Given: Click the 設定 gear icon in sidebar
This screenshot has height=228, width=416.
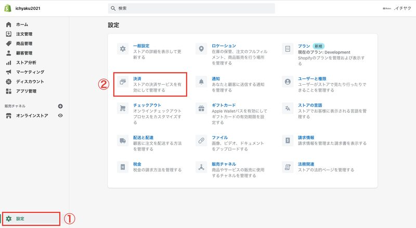Looking at the screenshot, I should pos(9,219).
